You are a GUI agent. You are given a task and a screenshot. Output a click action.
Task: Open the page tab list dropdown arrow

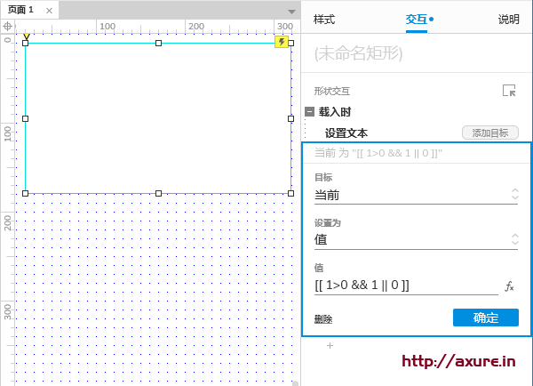tap(291, 12)
